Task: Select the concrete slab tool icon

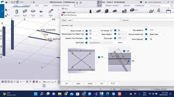Action: (x=115, y=11)
